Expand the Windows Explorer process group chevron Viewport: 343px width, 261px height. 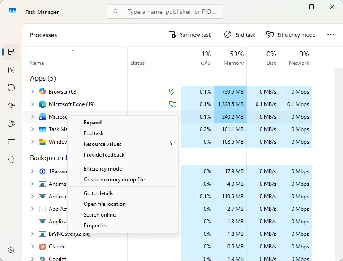(32, 142)
